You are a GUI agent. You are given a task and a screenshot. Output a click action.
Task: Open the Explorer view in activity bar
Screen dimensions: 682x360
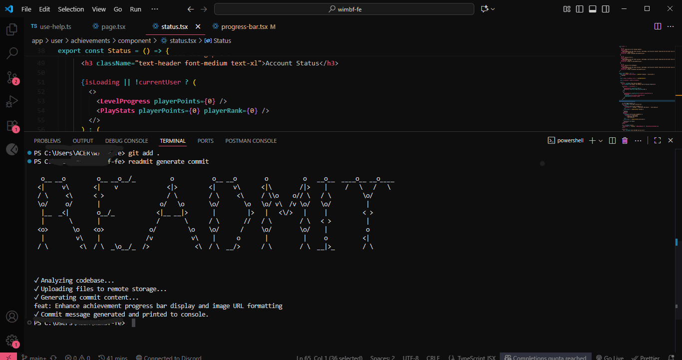point(12,29)
